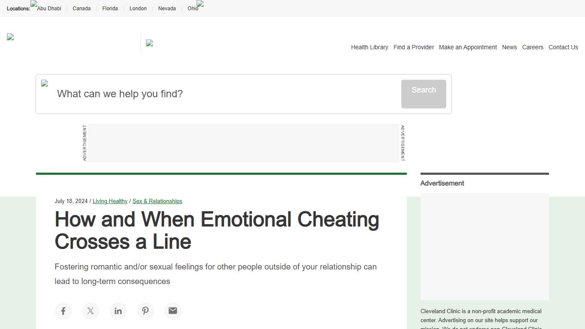Share the article on Facebook
Image resolution: width=585 pixels, height=329 pixels.
[x=63, y=311]
